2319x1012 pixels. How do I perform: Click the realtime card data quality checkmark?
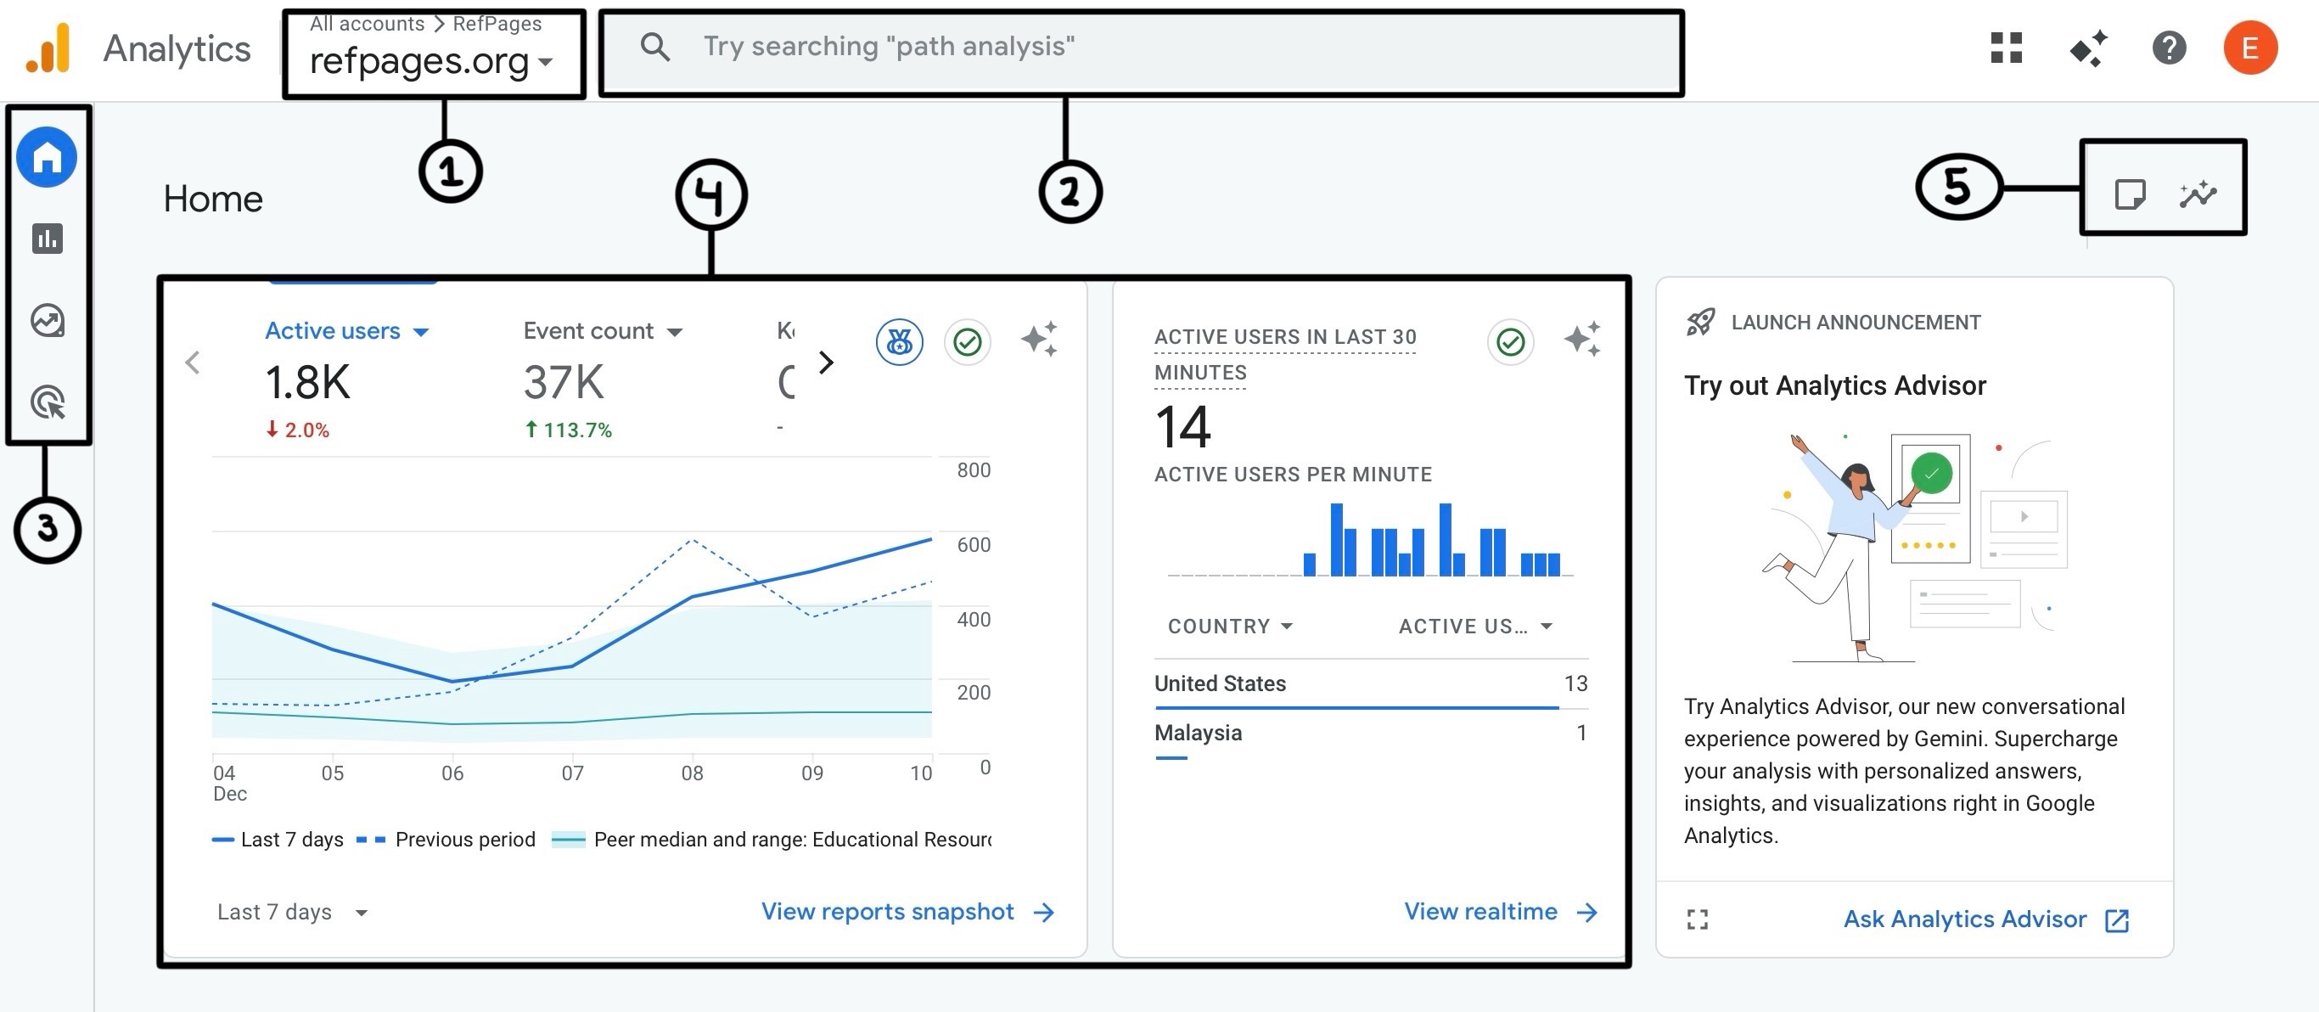(1510, 342)
